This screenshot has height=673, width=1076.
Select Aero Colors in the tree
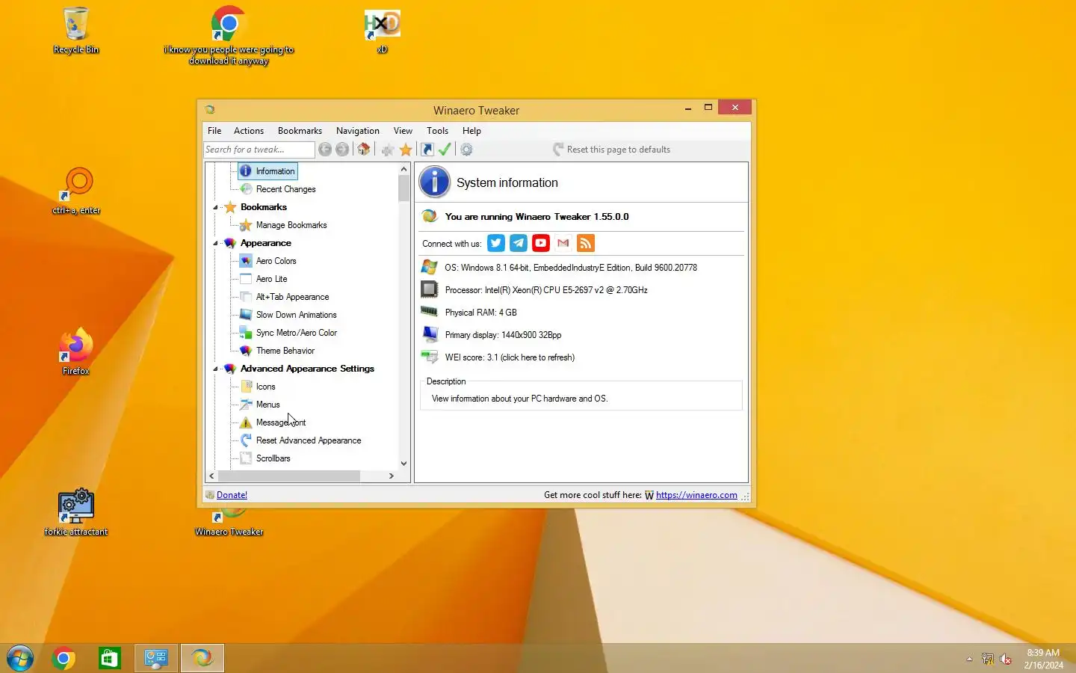[276, 261]
